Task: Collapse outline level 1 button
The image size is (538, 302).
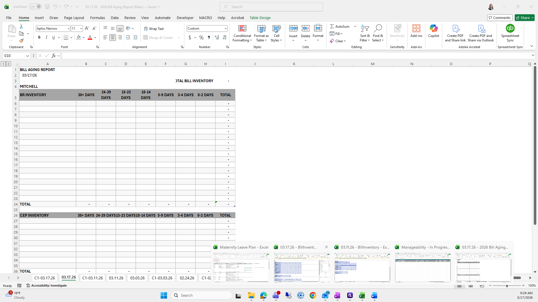Action: [3, 64]
